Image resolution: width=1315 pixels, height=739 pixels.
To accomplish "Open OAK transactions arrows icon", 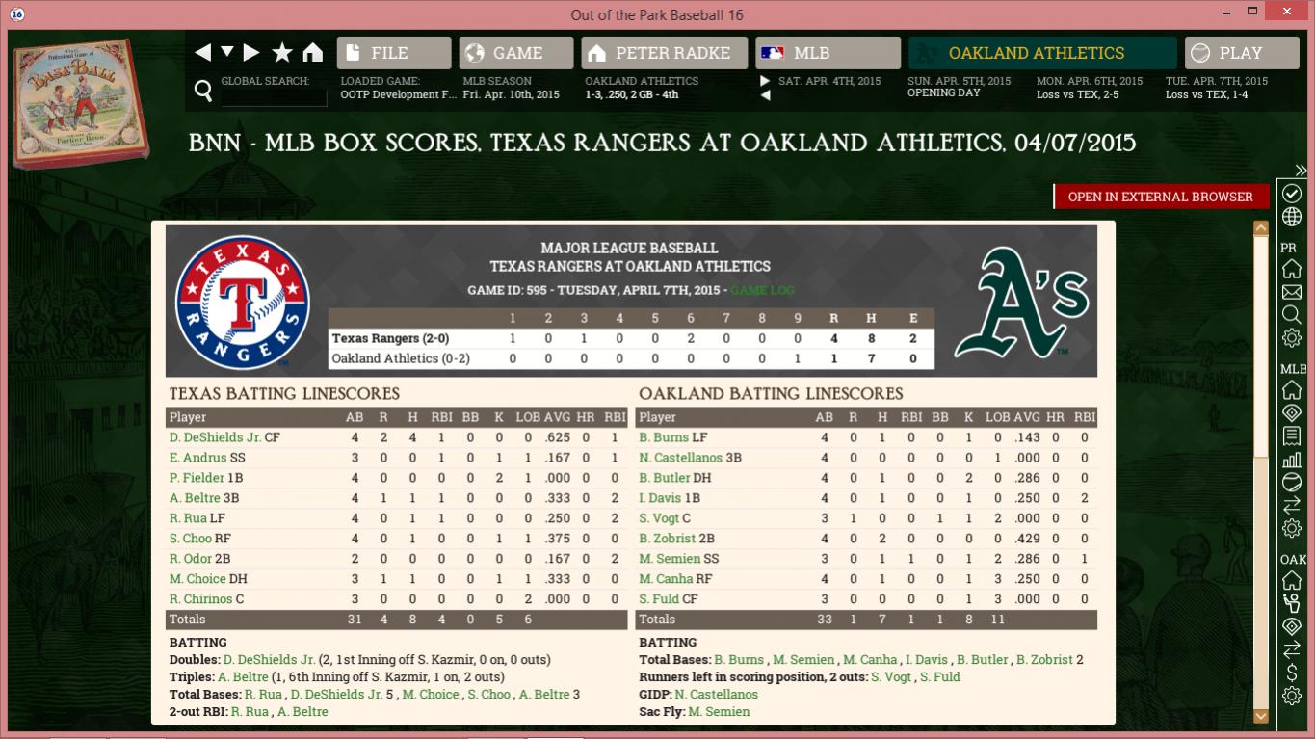I will click(x=1292, y=650).
